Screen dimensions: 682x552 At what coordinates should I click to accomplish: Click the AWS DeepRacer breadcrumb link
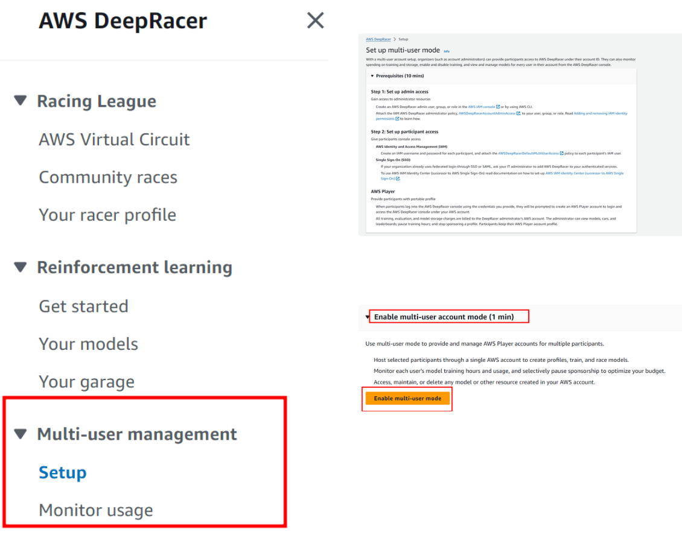pyautogui.click(x=378, y=39)
